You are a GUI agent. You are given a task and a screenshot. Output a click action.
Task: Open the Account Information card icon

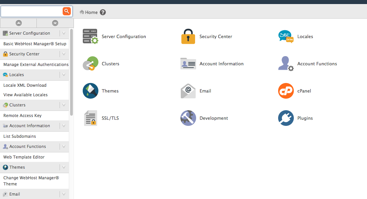pos(188,64)
